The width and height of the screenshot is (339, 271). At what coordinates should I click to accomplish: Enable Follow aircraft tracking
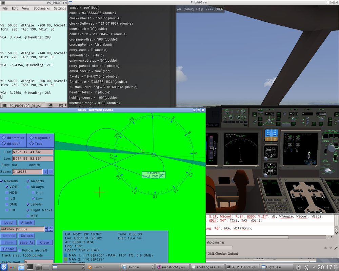pos(20,250)
